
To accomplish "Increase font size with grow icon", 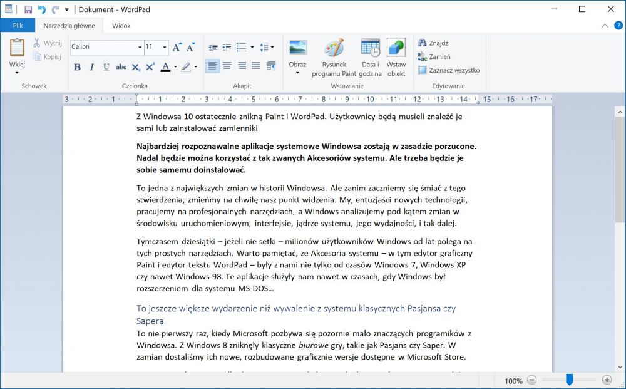I will (x=177, y=47).
